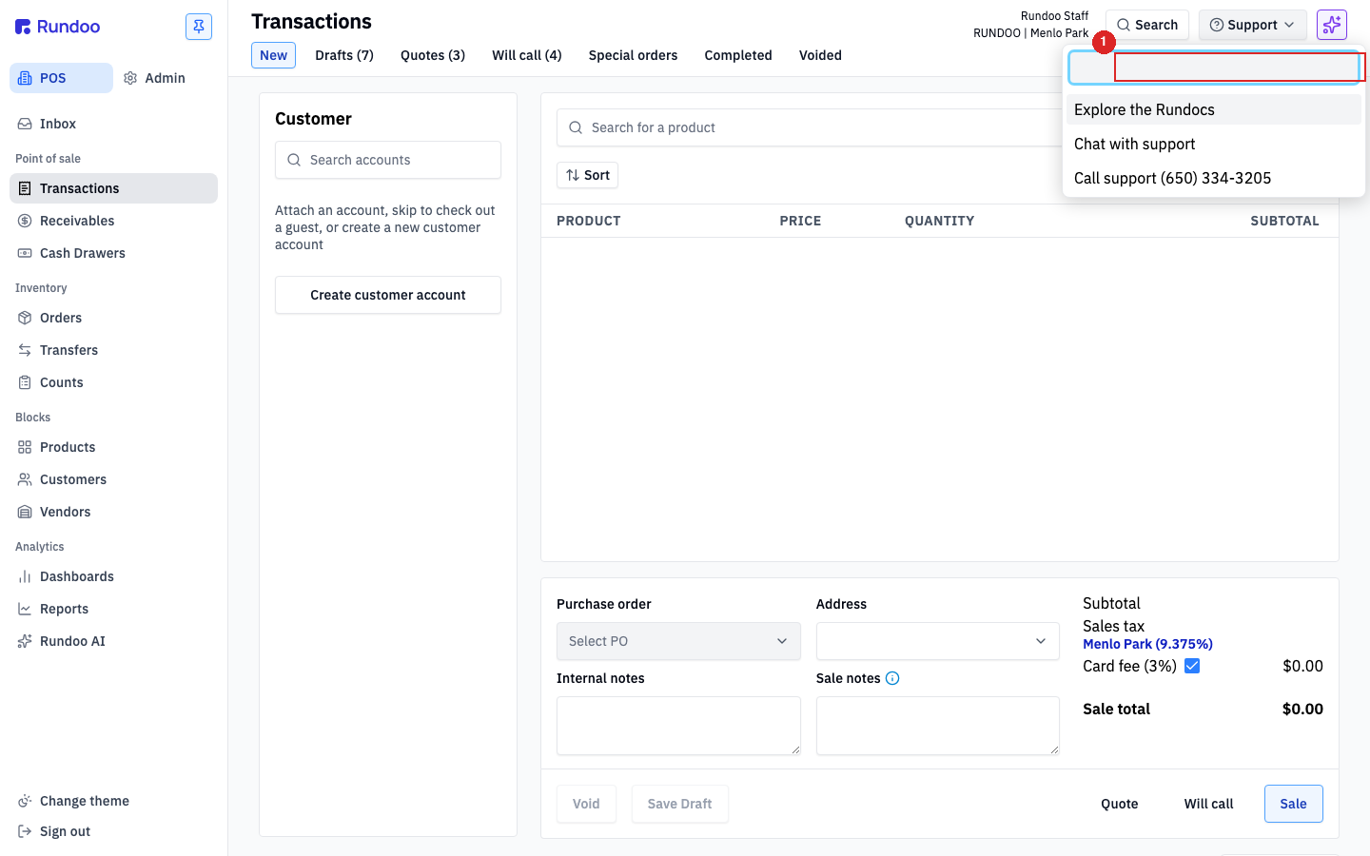Click the Rundoo logo

tap(57, 27)
